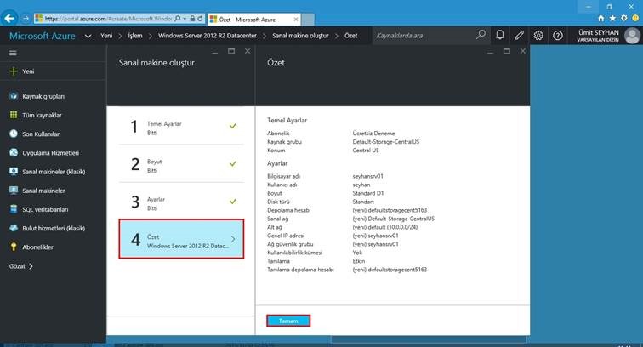Open the browser favorites star icon

[612, 18]
